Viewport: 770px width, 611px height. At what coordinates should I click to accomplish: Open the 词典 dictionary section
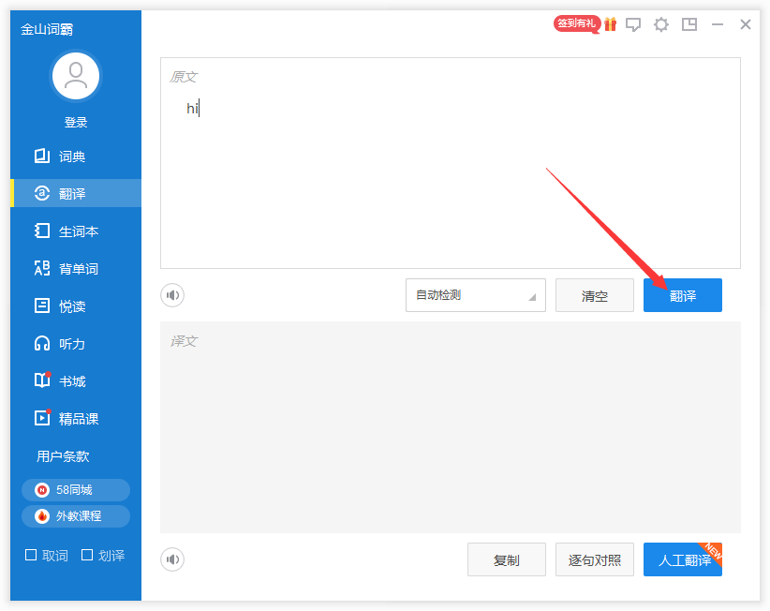click(76, 156)
